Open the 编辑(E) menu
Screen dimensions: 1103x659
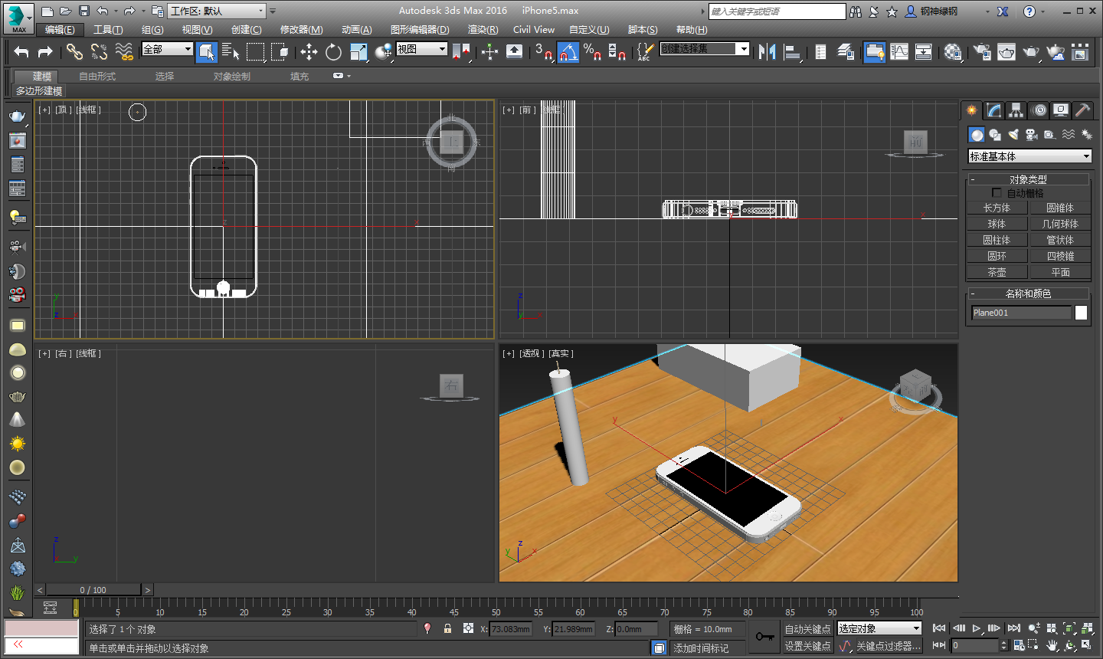pos(60,30)
